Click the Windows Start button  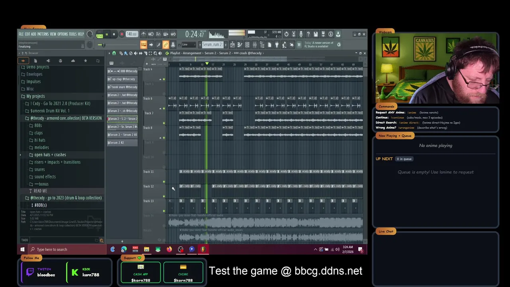tap(22, 250)
